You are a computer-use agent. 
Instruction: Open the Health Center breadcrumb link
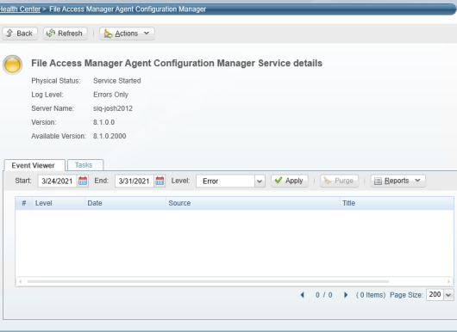(x=20, y=9)
